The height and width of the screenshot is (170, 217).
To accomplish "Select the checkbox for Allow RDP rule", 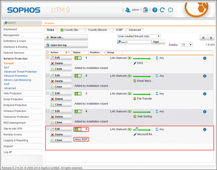I will point(48,129).
